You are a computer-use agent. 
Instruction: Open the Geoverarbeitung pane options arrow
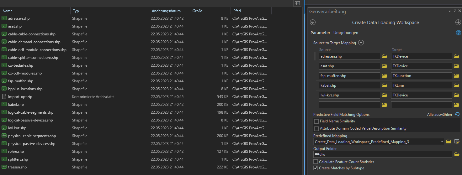(450, 11)
